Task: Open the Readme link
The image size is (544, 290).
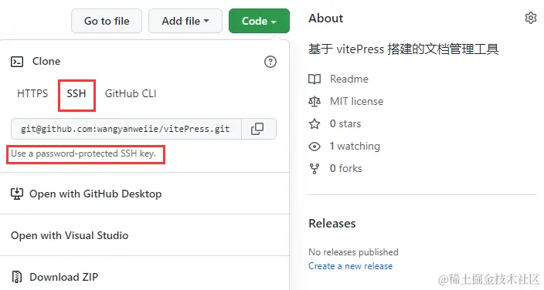Action: coord(349,79)
